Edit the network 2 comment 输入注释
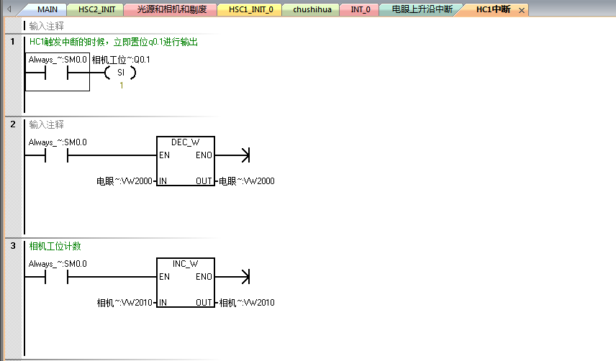 coord(47,124)
